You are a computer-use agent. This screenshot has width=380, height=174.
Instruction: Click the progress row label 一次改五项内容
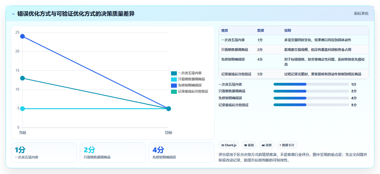pyautogui.click(x=230, y=84)
